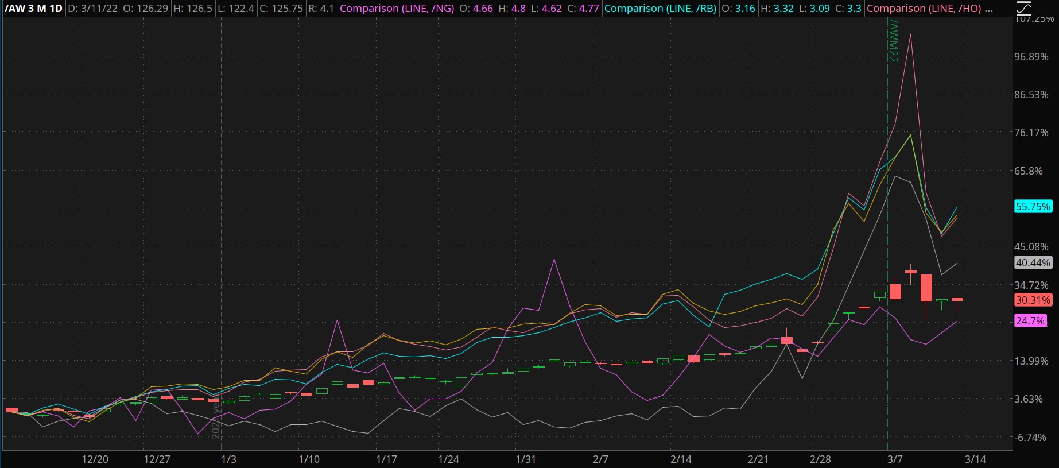Click the magenta 24.7% price bubble
Screen dimensions: 1059x468
tap(1030, 321)
